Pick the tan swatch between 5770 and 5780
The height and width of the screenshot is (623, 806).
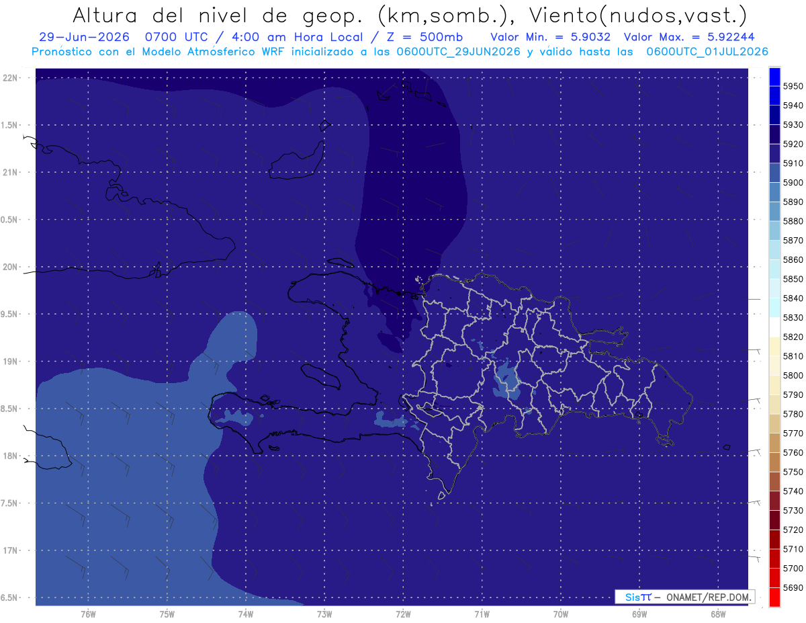point(774,423)
